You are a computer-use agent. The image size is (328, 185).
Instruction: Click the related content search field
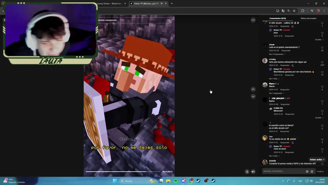click(131, 20)
